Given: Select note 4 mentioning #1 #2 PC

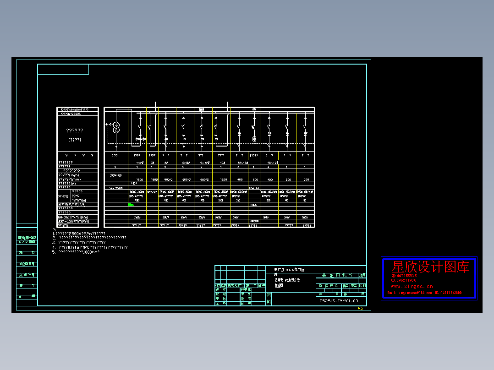Looking at the screenshot, I should (90, 248).
